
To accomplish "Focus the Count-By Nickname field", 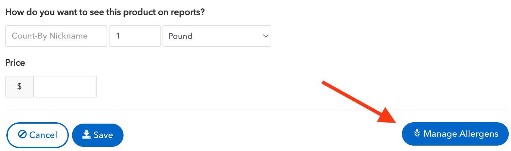I will [x=56, y=36].
